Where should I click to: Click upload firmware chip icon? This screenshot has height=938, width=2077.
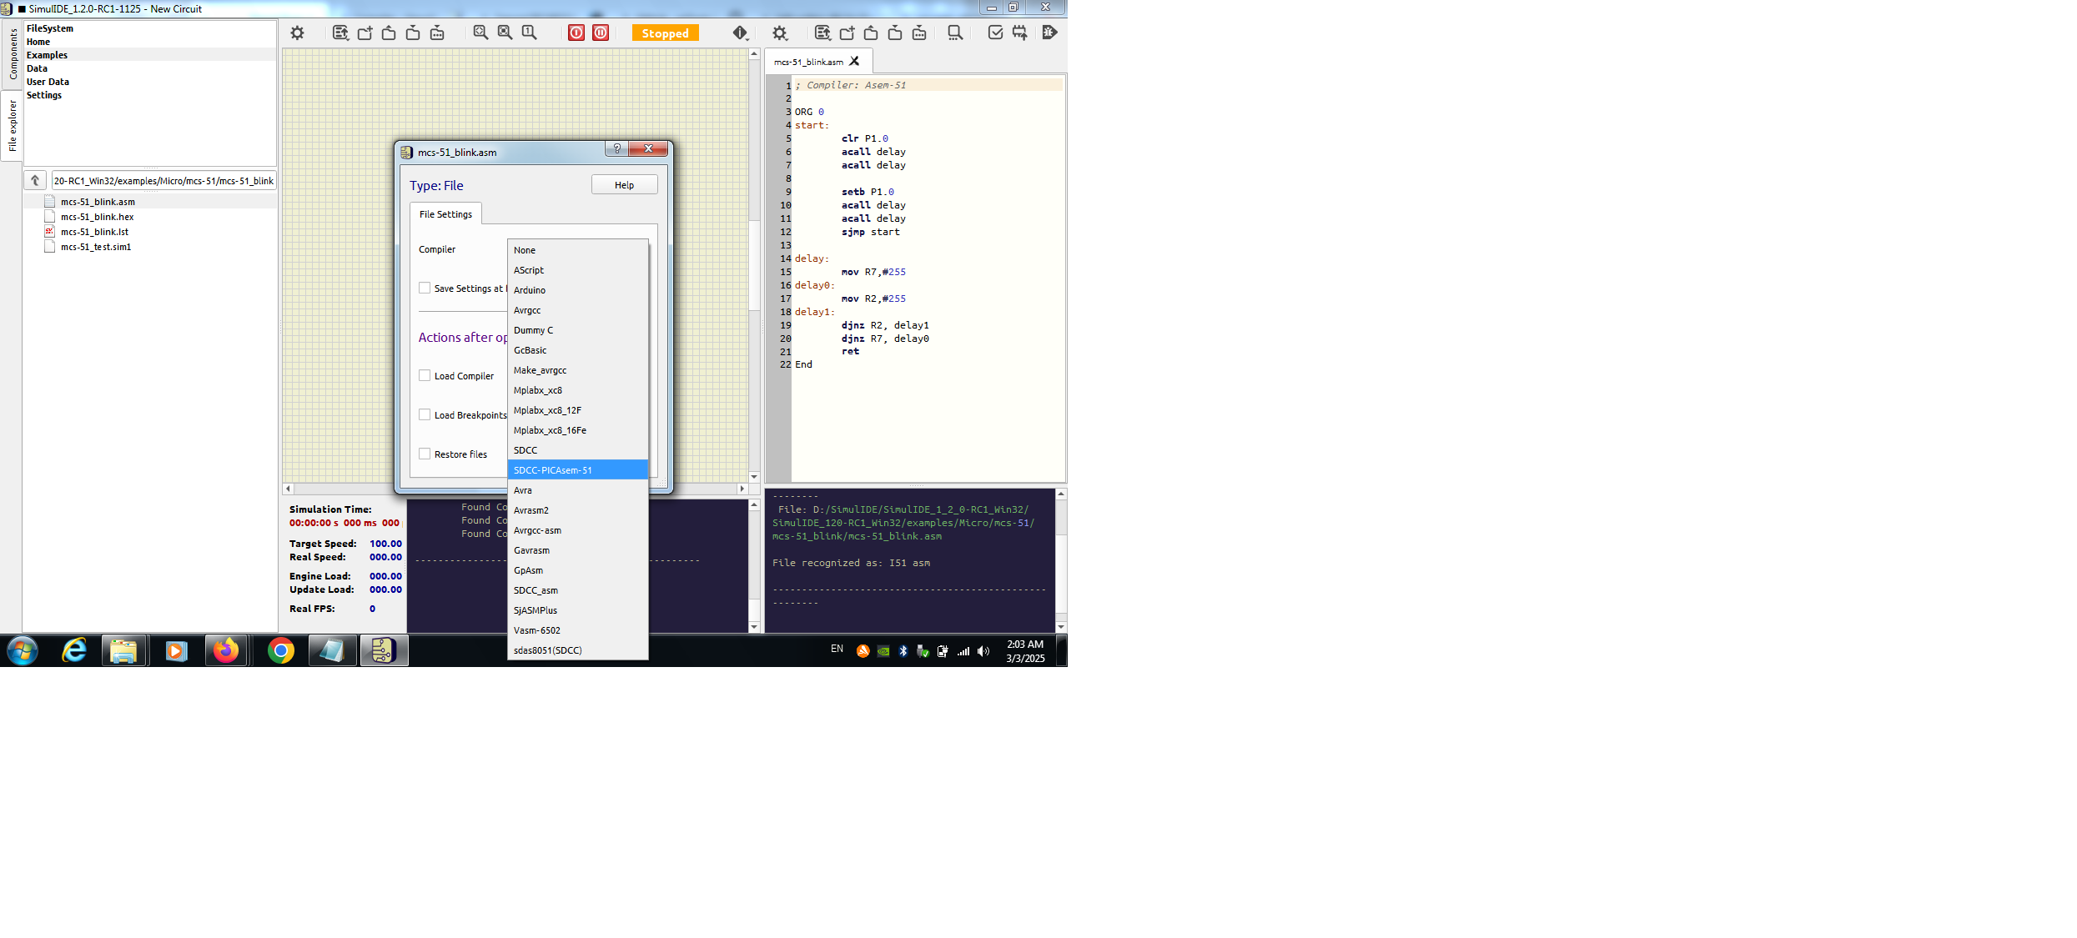tap(1019, 33)
